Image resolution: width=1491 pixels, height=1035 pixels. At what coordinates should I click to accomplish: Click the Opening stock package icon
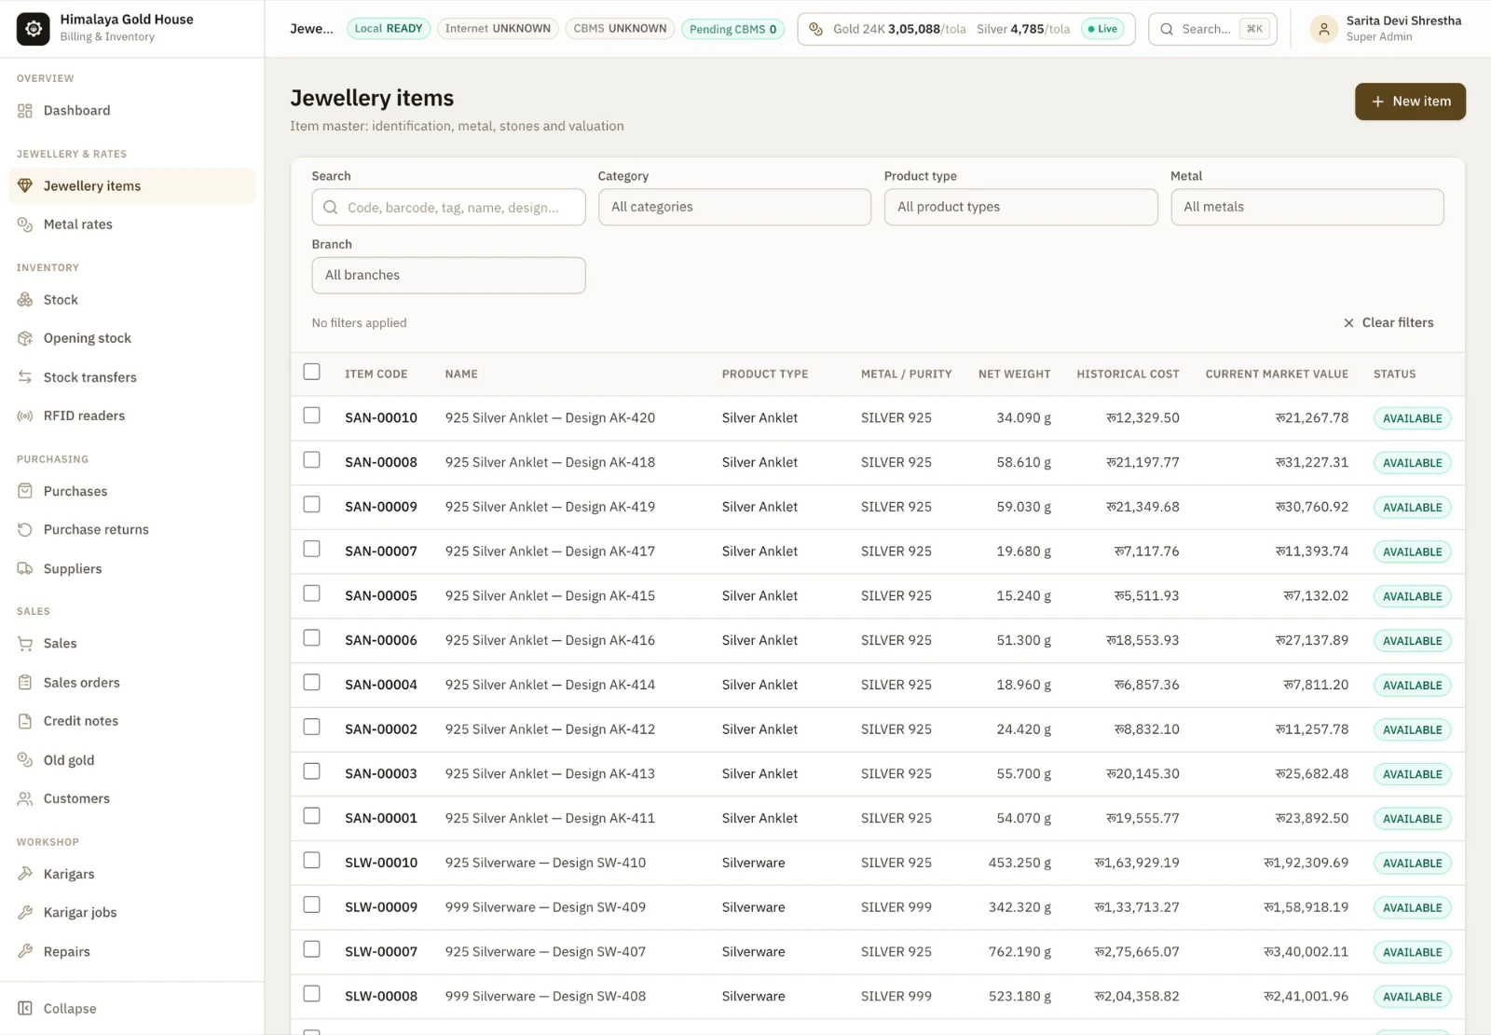(x=25, y=338)
